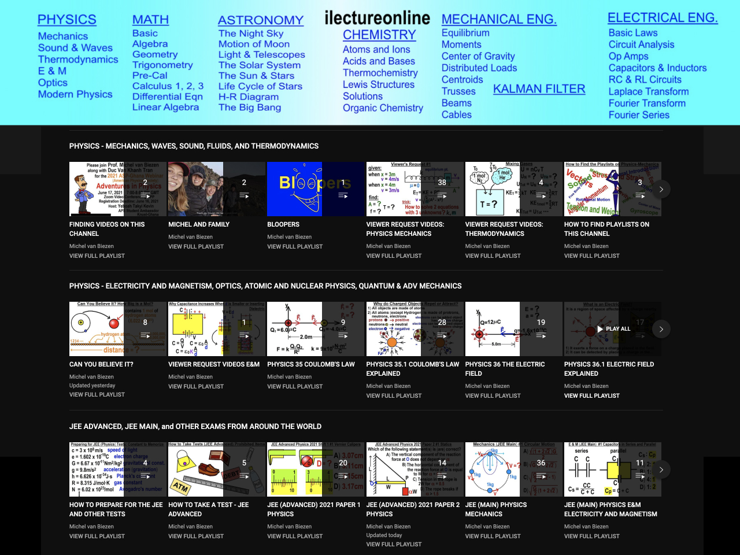This screenshot has width=740, height=555.
Task: Click Trigonometry under Math
Action: point(162,65)
